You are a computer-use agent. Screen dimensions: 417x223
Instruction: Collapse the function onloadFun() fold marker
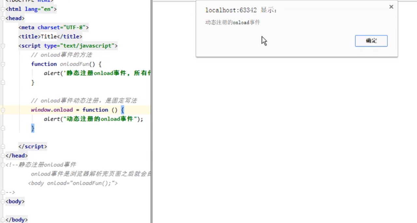[x=3, y=64]
